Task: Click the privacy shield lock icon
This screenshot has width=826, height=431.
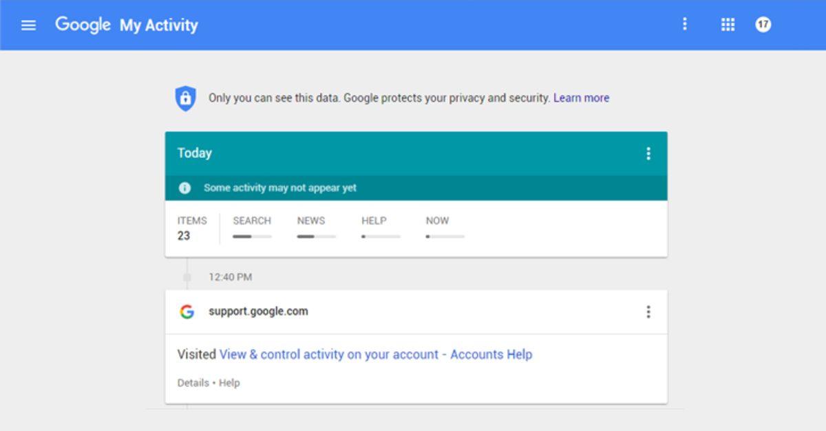Action: 185,98
